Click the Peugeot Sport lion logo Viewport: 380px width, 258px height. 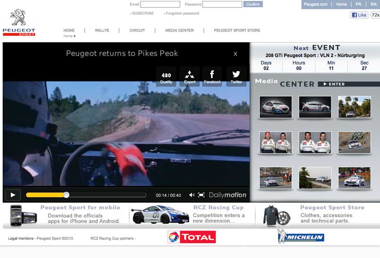(19, 22)
